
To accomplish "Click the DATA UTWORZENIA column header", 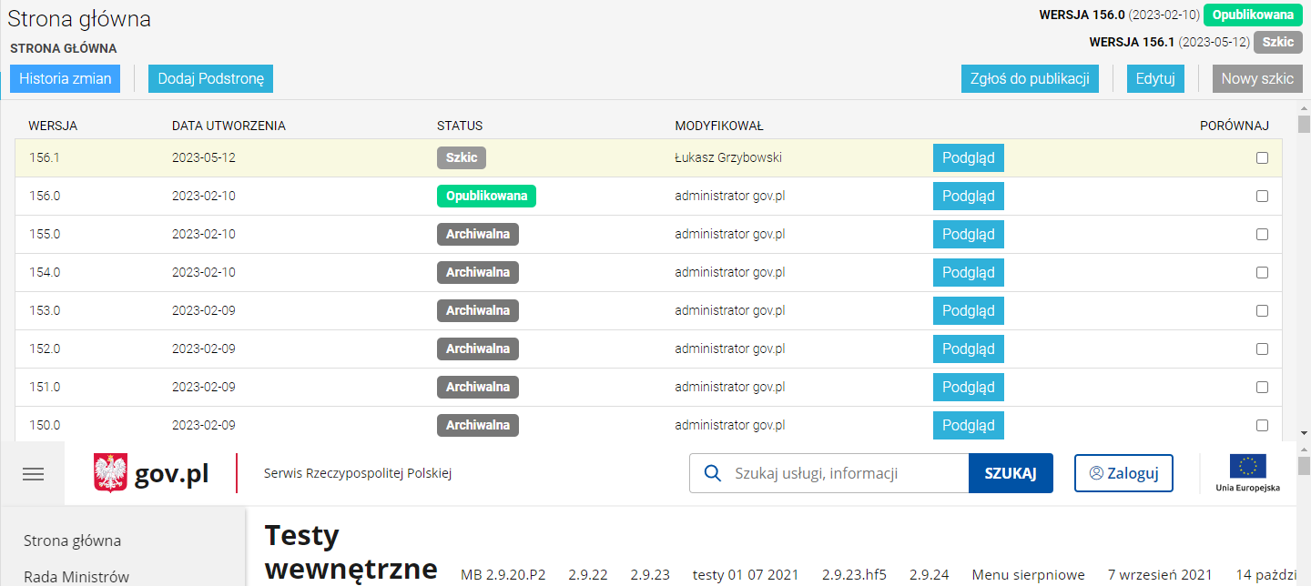I will 229,126.
